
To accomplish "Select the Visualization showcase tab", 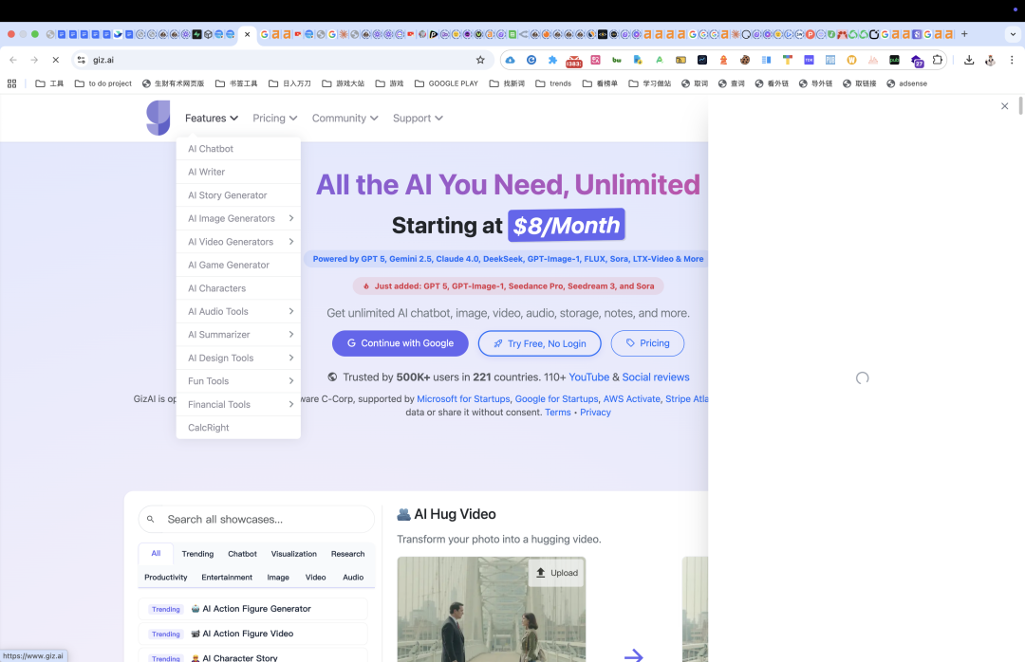I will (x=293, y=554).
